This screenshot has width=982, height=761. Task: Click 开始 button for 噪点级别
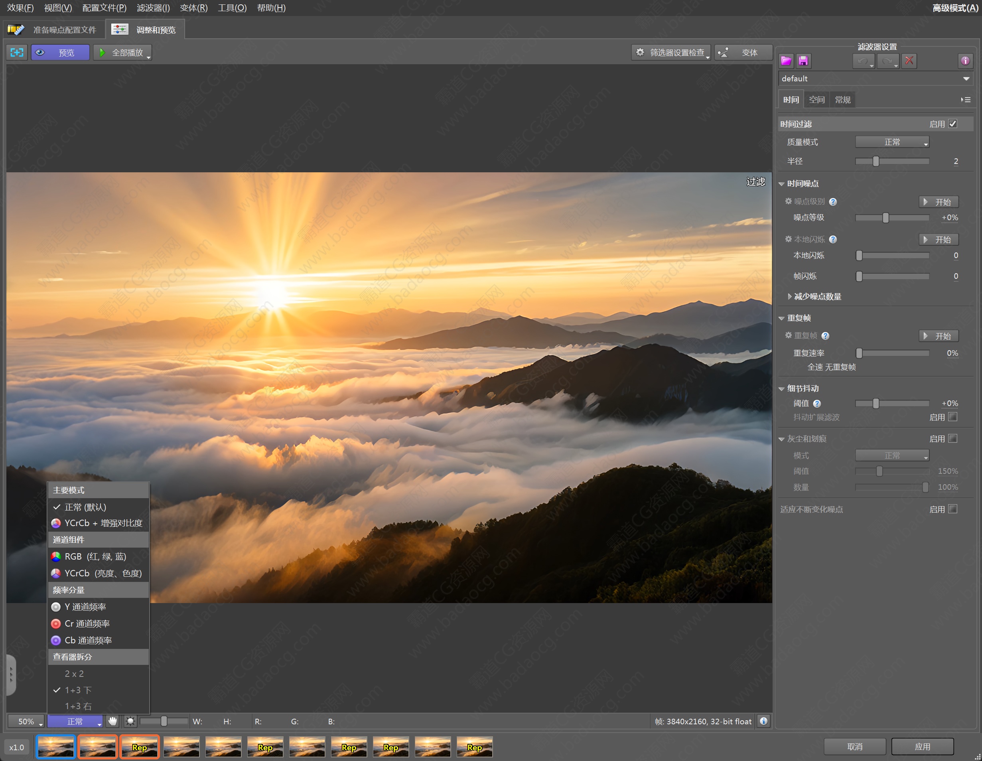[x=939, y=202]
